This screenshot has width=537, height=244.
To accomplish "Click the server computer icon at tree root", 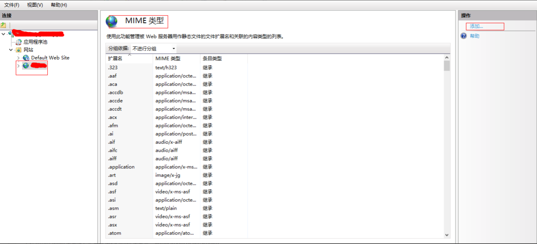I will pyautogui.click(x=10, y=34).
